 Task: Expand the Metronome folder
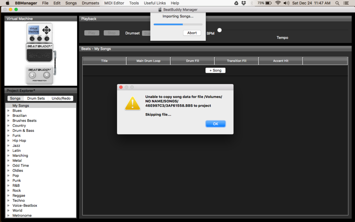coord(8,215)
